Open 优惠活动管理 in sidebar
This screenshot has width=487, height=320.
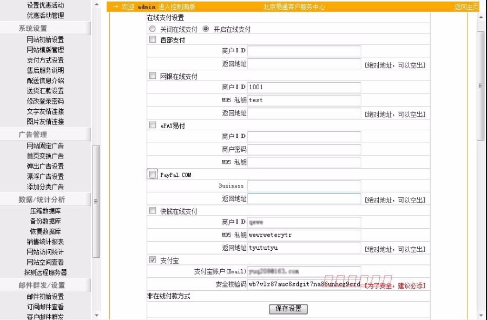pos(45,15)
